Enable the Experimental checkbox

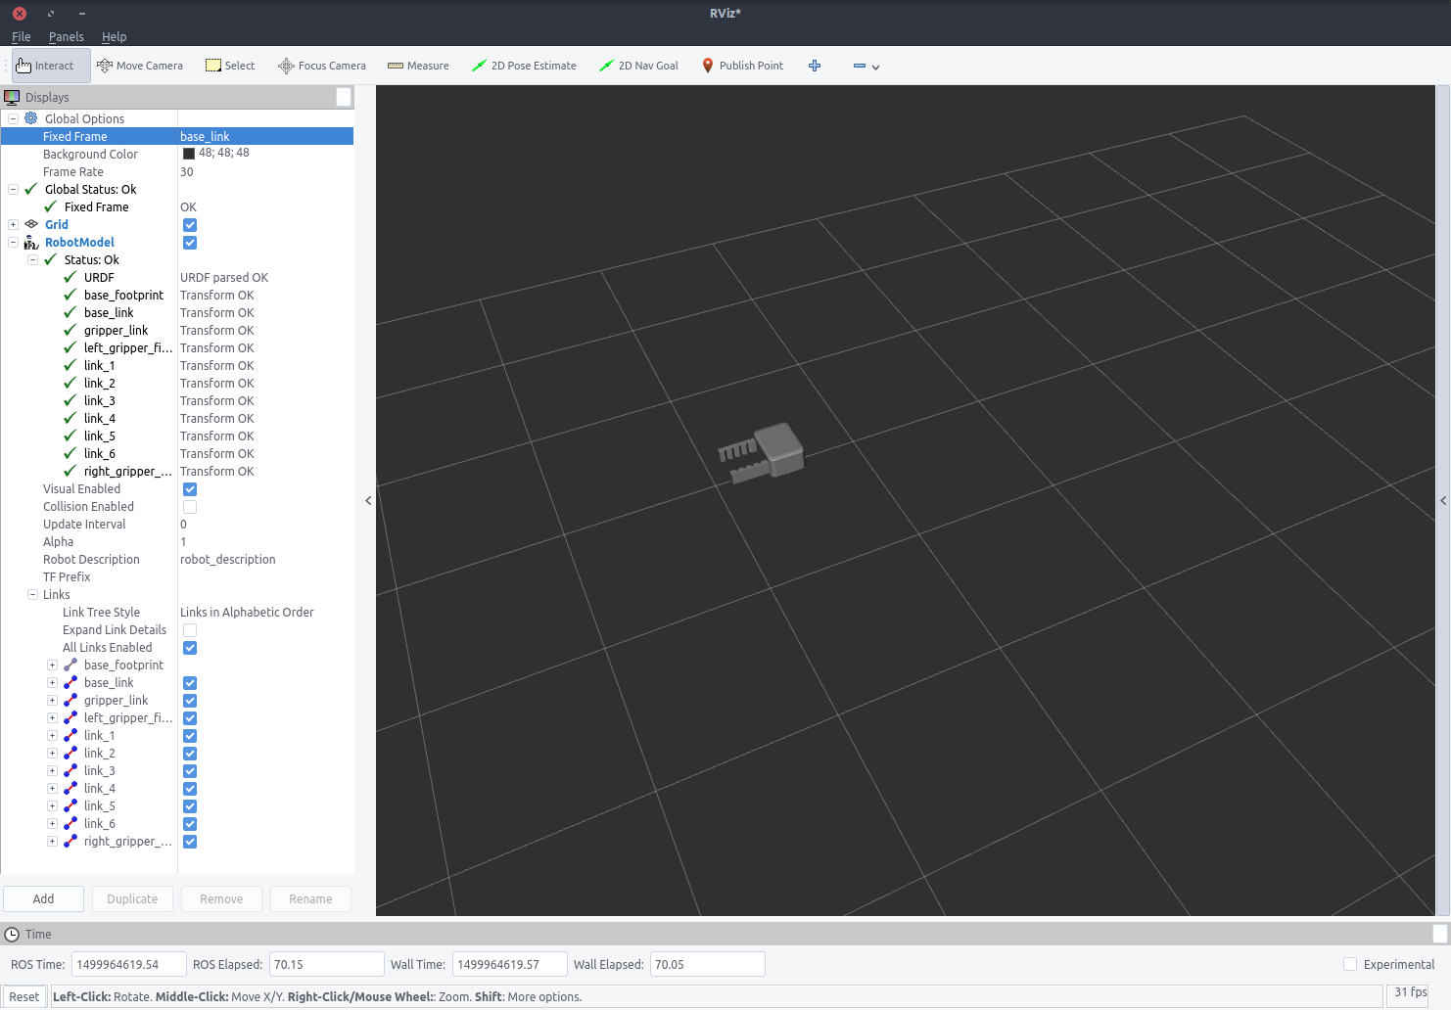tap(1350, 964)
